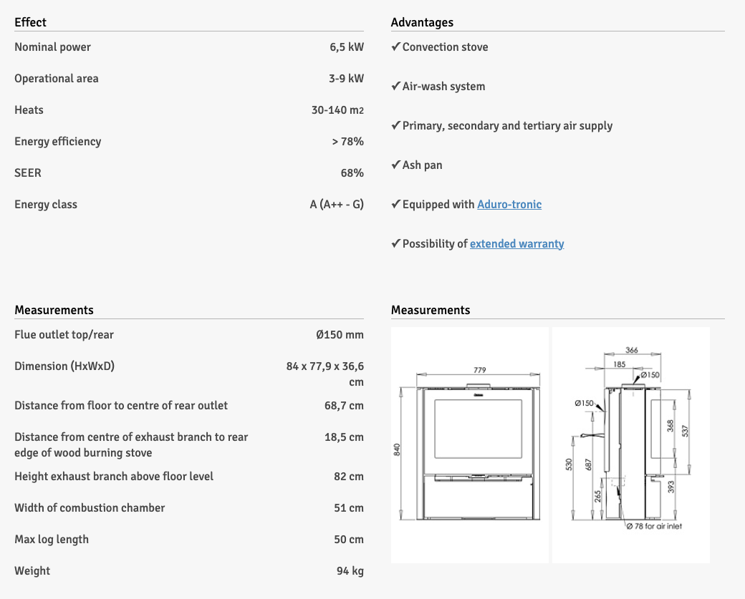Click the Energy class value A (A++ - G)
Screen dimensions: 745x599
[337, 205]
